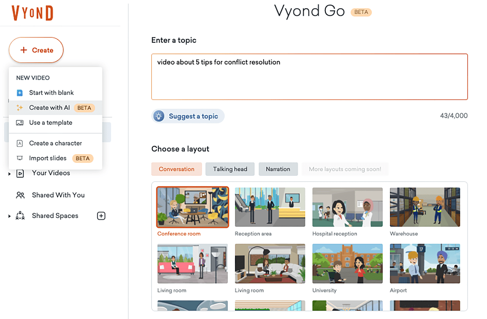Viewport: 487px width, 319px height.
Task: Click the Shared Spaces group icon
Action: pyautogui.click(x=20, y=216)
